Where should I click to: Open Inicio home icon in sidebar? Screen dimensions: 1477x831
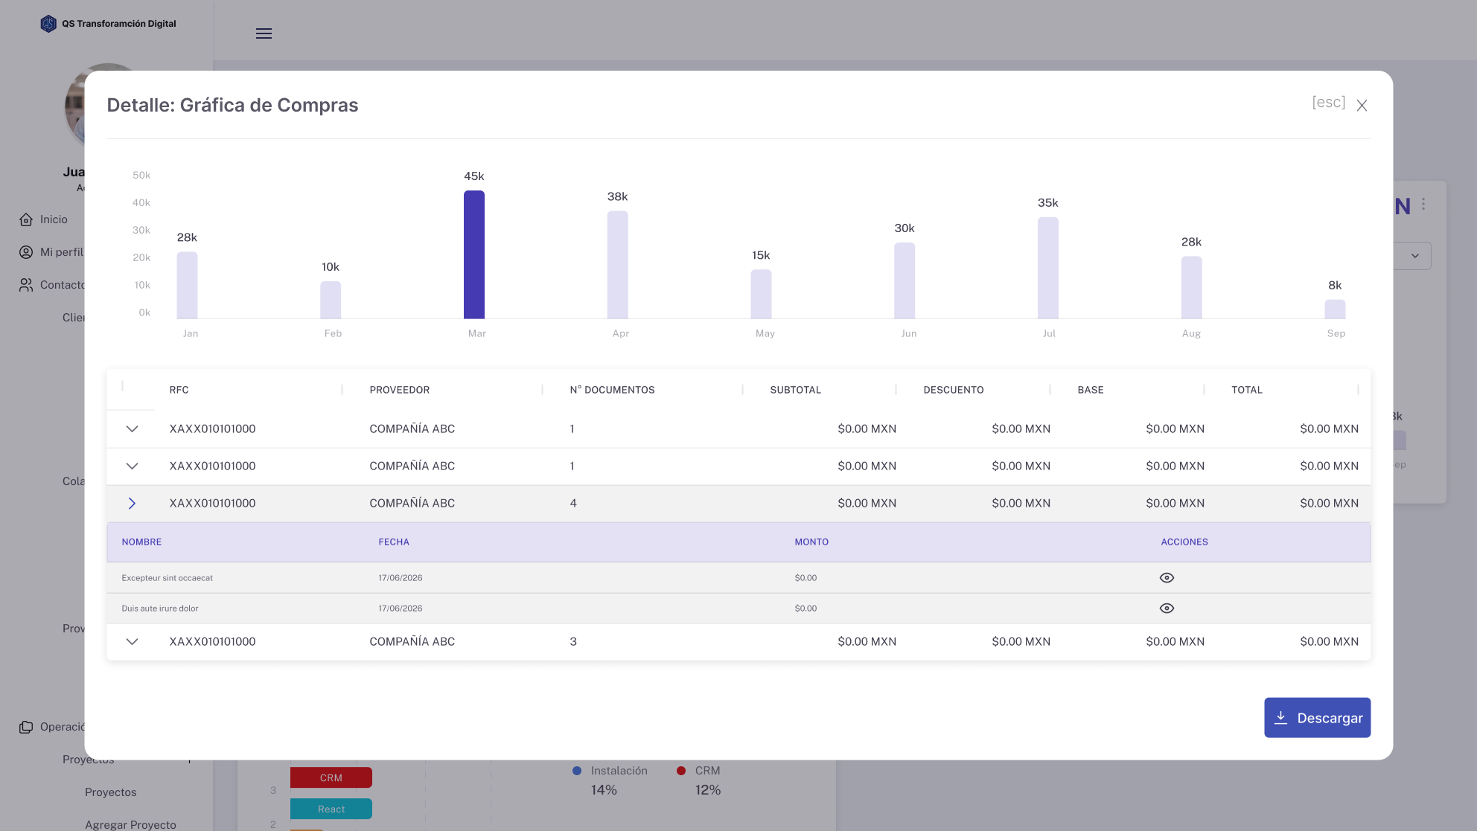(x=26, y=219)
